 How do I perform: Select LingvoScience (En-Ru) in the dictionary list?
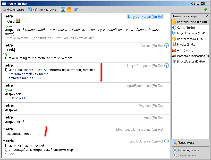(x=190, y=61)
